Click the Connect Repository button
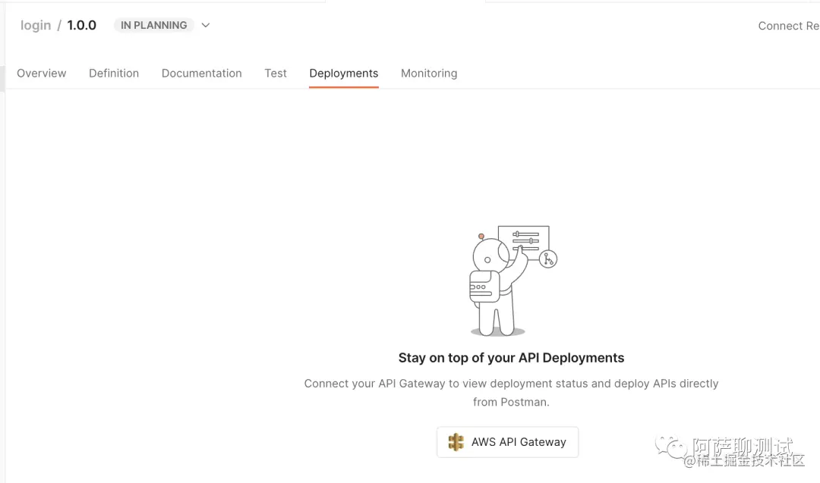The image size is (820, 483). pyautogui.click(x=789, y=26)
